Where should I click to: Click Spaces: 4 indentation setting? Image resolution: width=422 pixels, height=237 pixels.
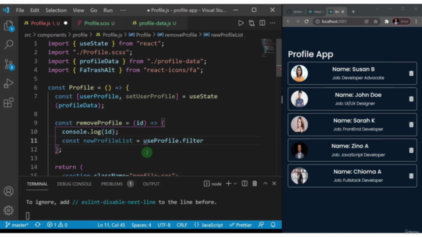[x=141, y=225]
